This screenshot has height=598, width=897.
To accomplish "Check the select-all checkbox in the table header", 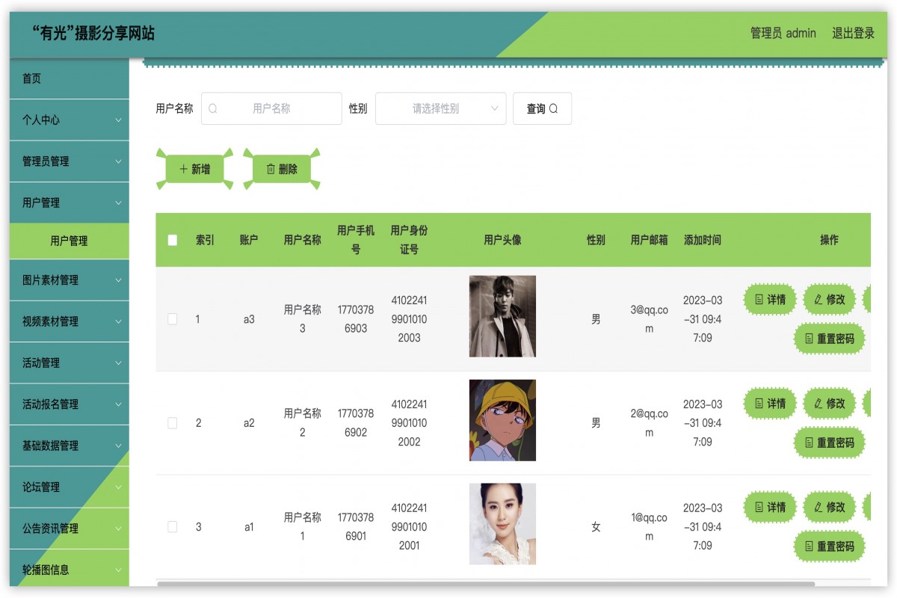I will [x=173, y=240].
